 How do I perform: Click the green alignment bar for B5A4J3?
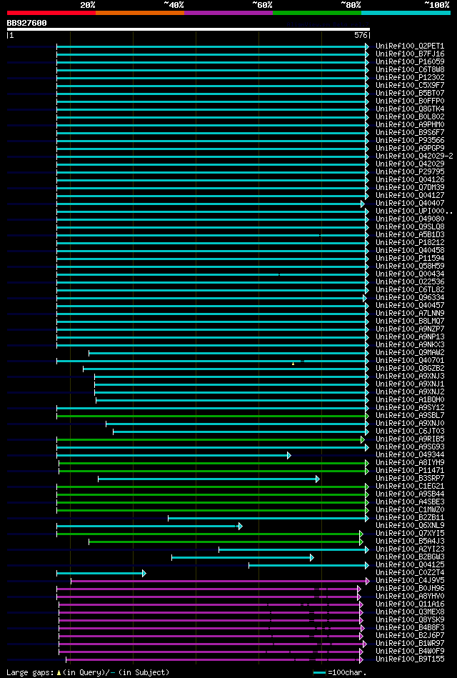point(225,542)
